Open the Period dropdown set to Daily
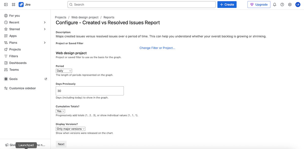Viewport: 304px width, 149px height. pos(64,71)
